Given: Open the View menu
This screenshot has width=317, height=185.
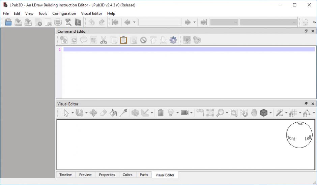Looking at the screenshot, I should click(x=29, y=13).
